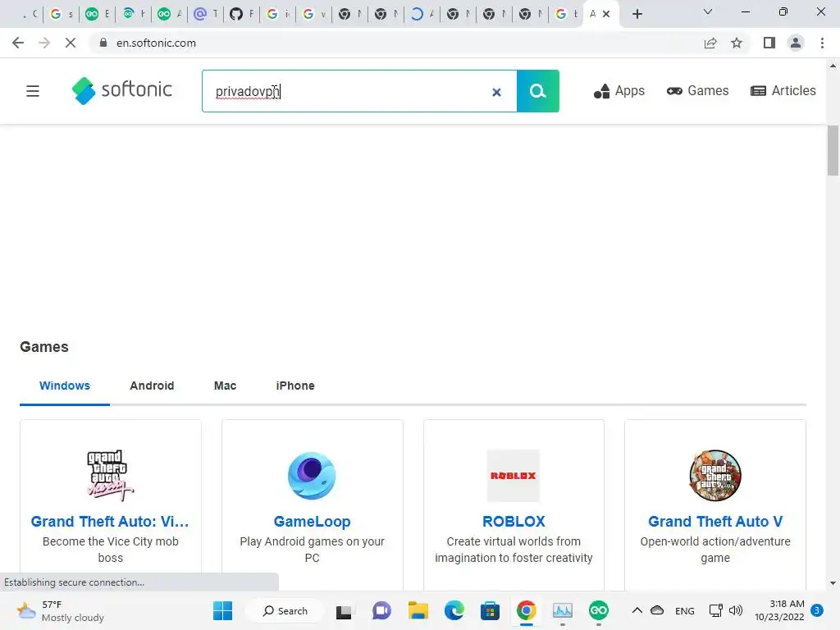Stop page loading with the X button
Screen dimensions: 840x630
tap(71, 43)
